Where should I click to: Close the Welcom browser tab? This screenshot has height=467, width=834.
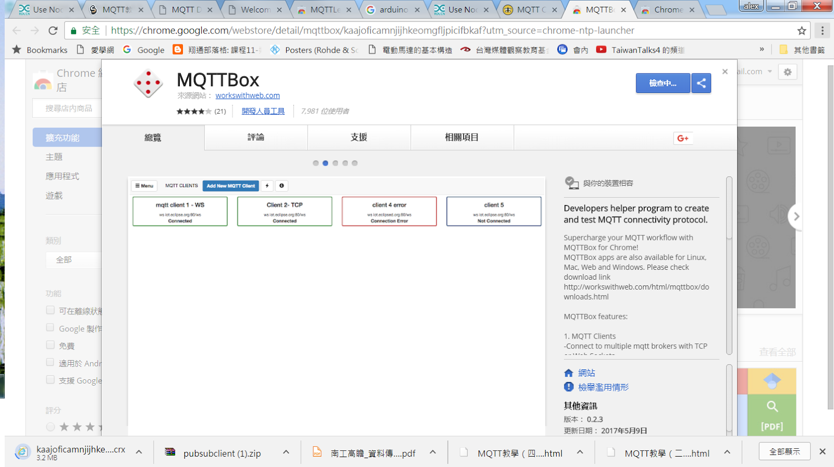[279, 9]
